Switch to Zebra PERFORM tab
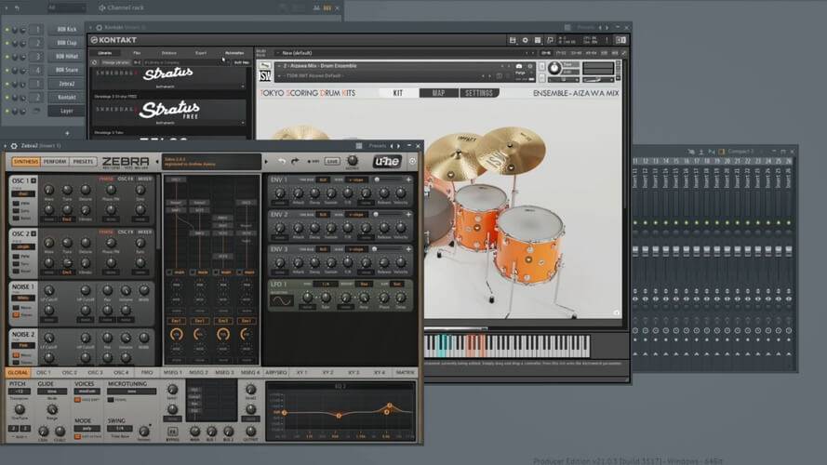The height and width of the screenshot is (465, 827). (54, 161)
